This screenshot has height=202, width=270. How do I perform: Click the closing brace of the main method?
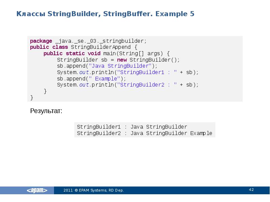[45, 91]
